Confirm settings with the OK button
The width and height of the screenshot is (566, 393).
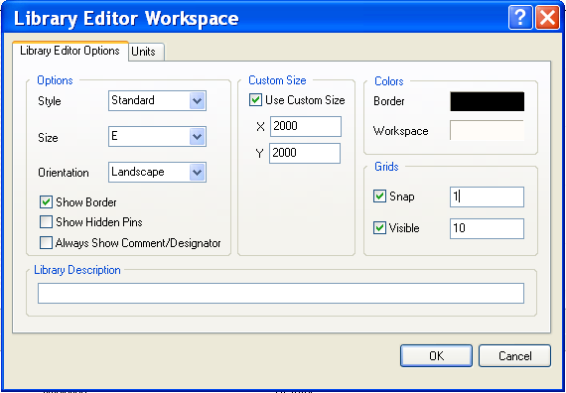click(436, 356)
